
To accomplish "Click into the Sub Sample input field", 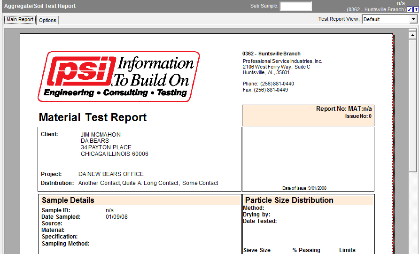I will (295, 6).
